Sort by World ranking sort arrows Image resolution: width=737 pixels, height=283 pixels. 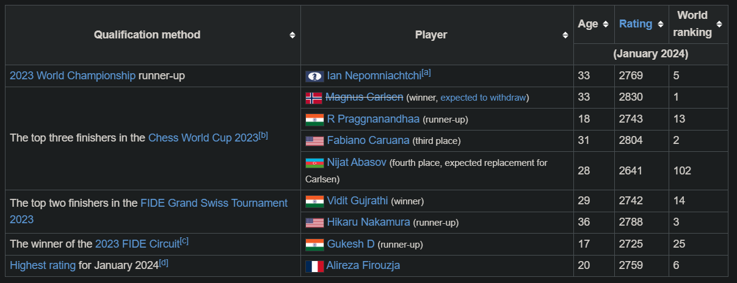pos(719,24)
